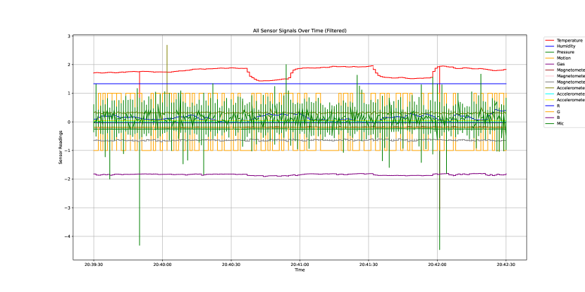The width and height of the screenshot is (585, 292).
Task: Click the y-axis tick label '1'
Action: coord(68,94)
